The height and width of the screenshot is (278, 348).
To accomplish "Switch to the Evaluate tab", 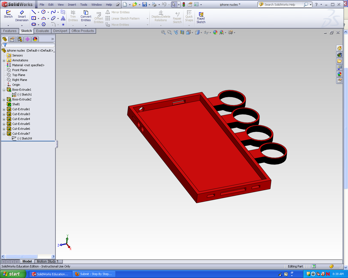I will [x=42, y=31].
